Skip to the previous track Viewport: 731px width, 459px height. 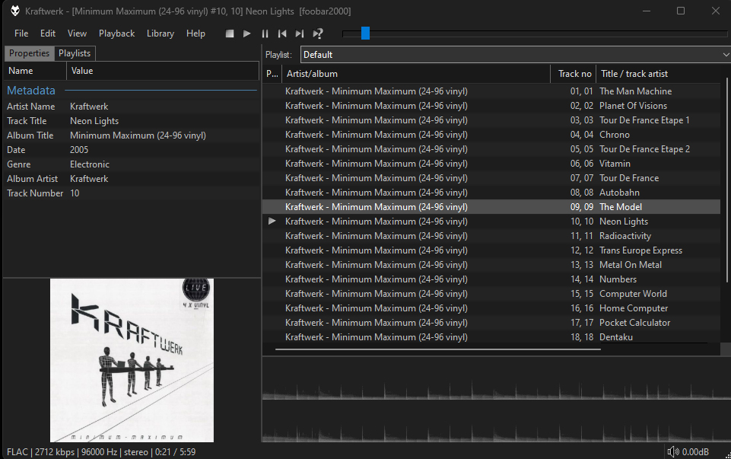click(x=282, y=33)
